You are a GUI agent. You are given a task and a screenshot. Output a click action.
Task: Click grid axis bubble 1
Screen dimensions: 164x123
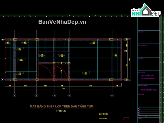coord(14,95)
